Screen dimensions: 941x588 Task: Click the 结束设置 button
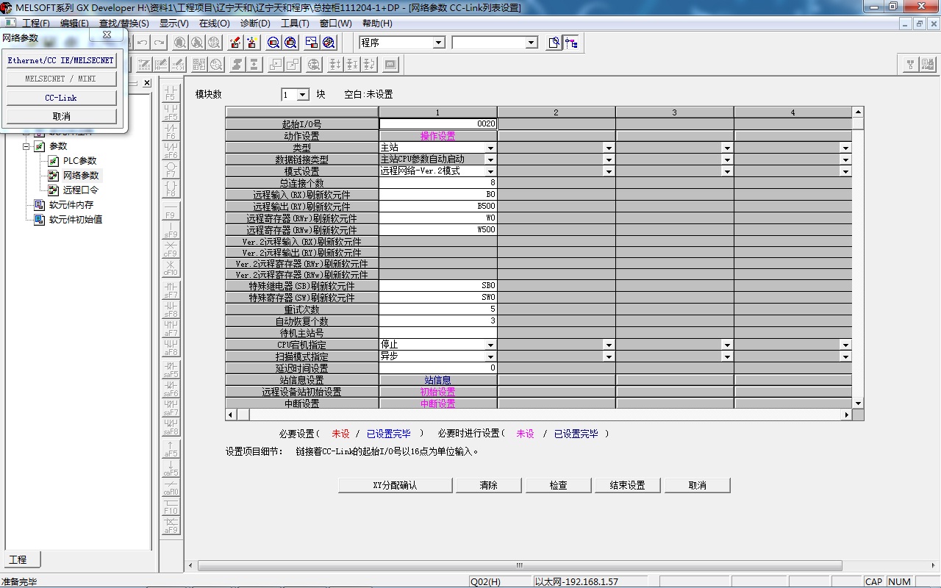point(627,485)
